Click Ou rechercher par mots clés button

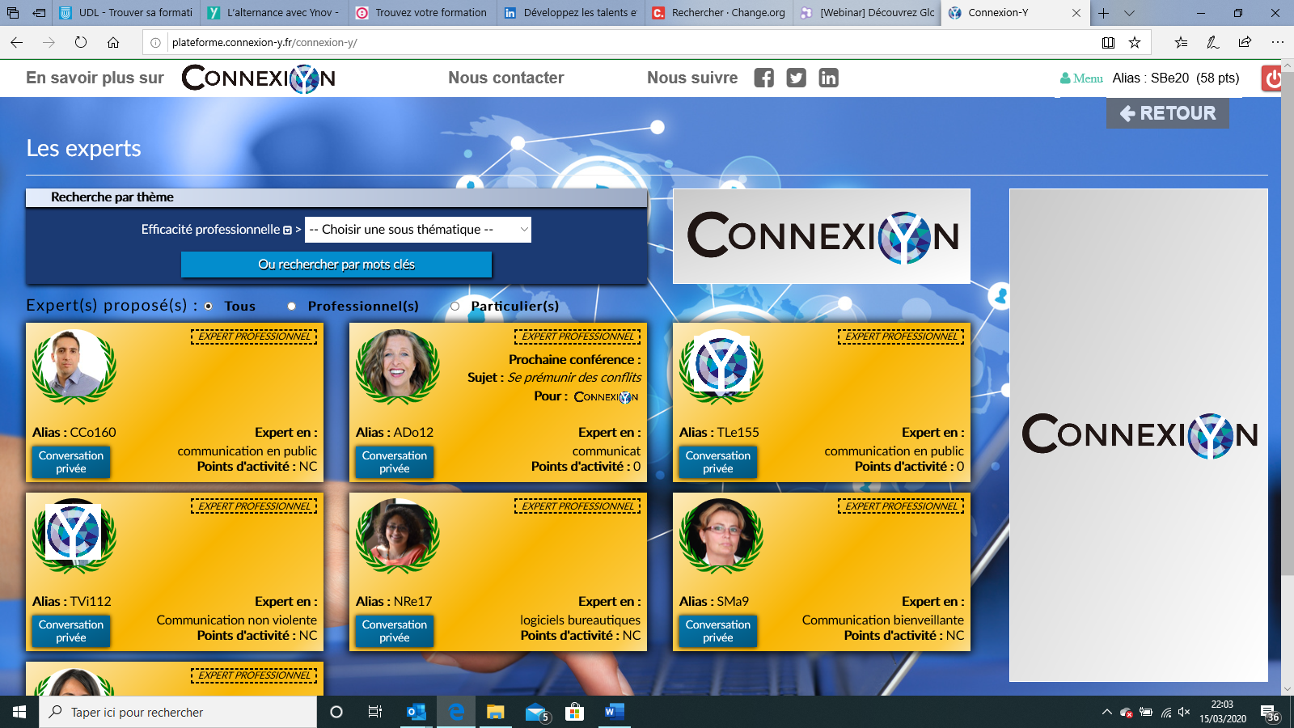point(336,265)
